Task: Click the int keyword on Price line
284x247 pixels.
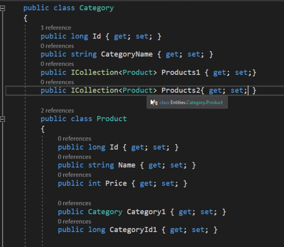Action: 94,183
